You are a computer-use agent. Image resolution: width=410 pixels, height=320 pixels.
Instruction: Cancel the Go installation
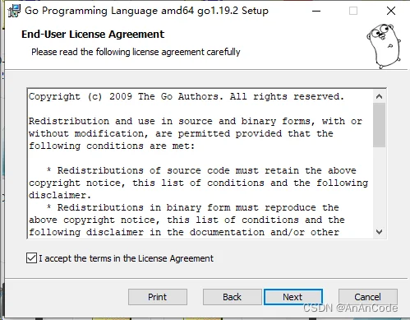[368, 297]
